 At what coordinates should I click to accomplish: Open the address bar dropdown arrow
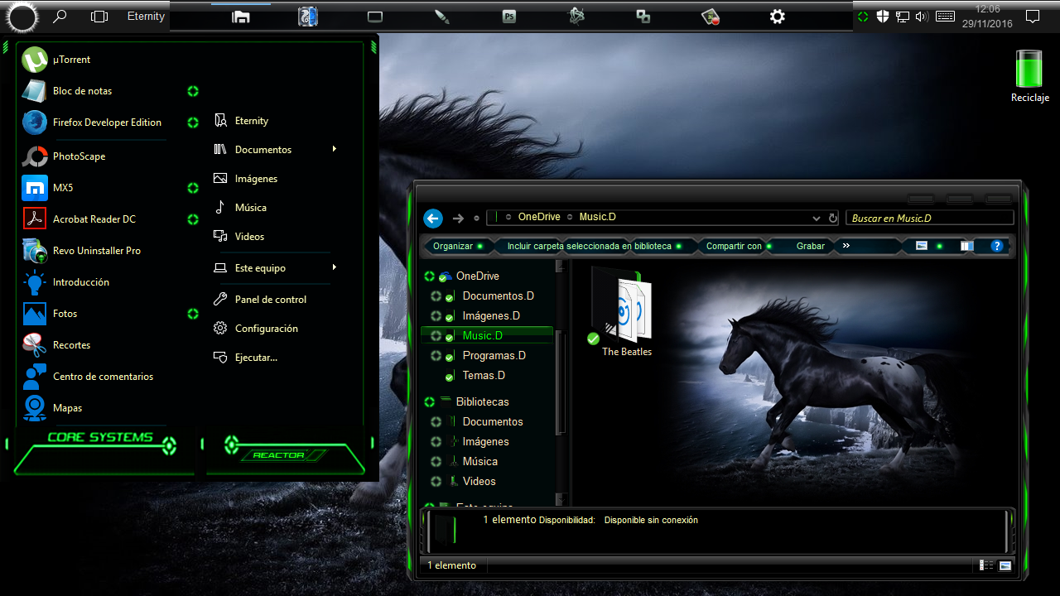click(x=816, y=218)
